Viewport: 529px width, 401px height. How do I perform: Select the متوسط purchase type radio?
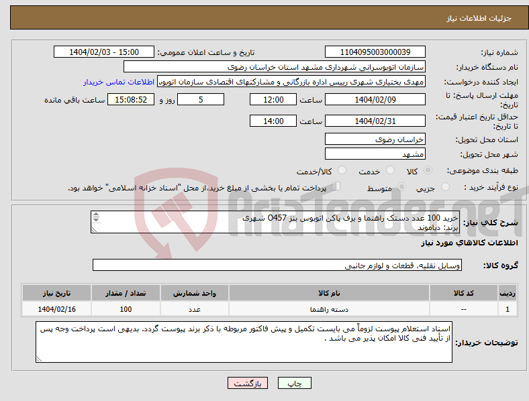click(401, 186)
